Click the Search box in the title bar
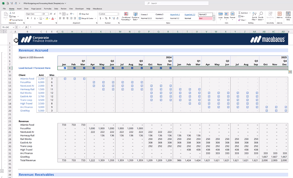The image size is (293, 178). coord(177,3)
